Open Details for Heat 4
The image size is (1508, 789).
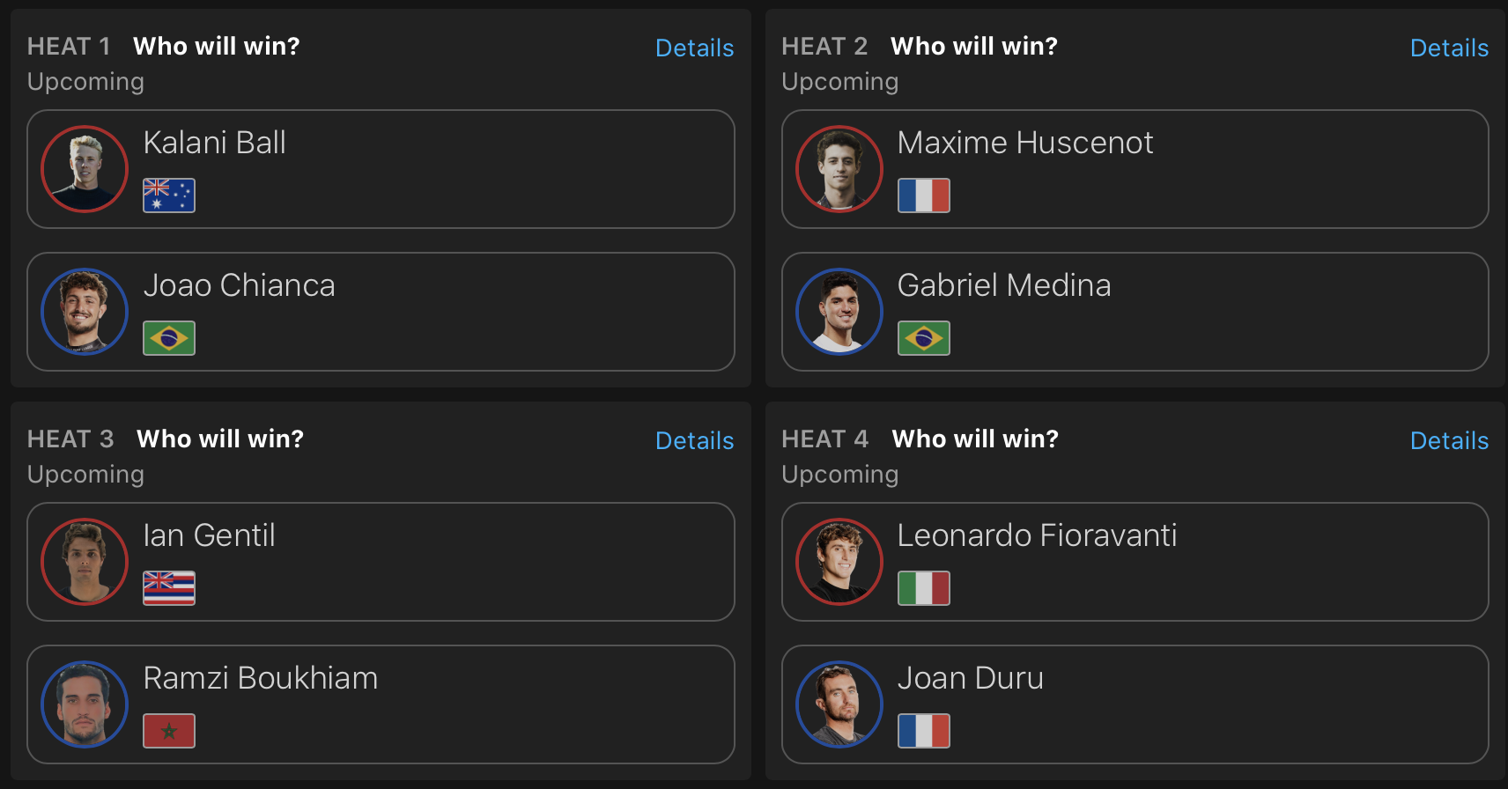(1449, 441)
